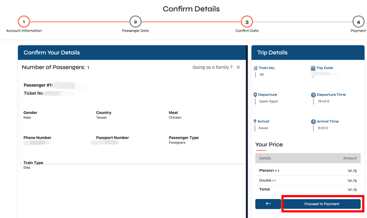
Task: Click the Payment step label
Action: coord(358,31)
